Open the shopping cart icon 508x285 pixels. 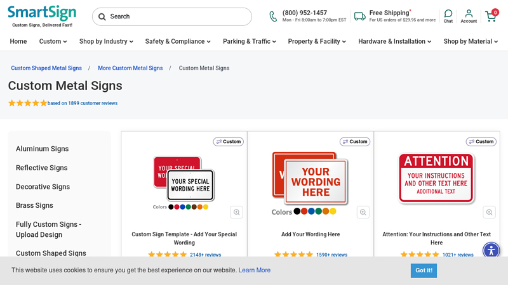[491, 16]
